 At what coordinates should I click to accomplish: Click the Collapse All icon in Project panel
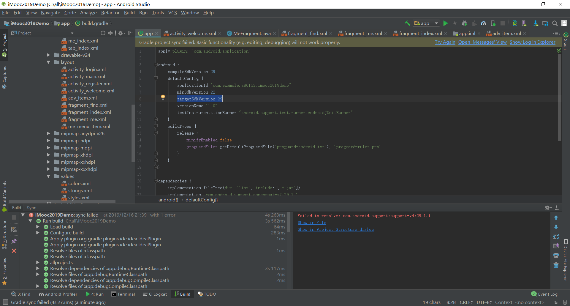pos(110,33)
